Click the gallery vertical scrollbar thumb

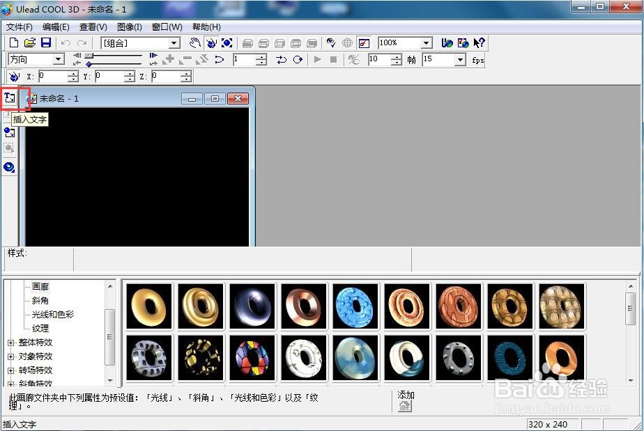631,308
